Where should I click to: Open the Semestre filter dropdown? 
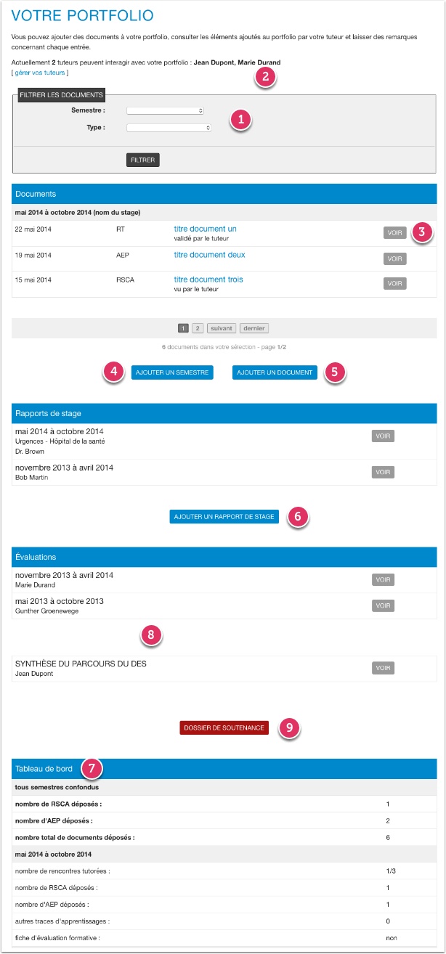(165, 111)
